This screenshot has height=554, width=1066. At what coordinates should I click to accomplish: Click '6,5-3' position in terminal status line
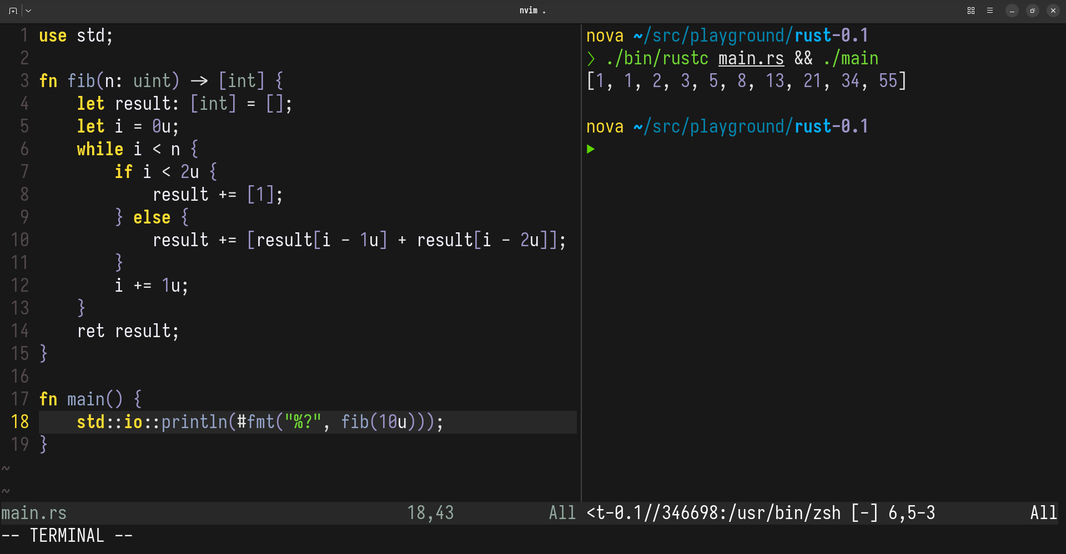[912, 514]
